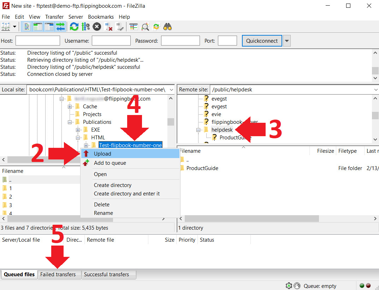The width and height of the screenshot is (379, 290).
Task: Disconnect from the current server
Action: tap(108, 26)
